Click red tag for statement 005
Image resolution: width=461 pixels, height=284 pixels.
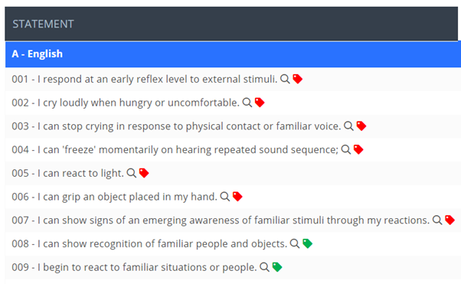tap(144, 173)
